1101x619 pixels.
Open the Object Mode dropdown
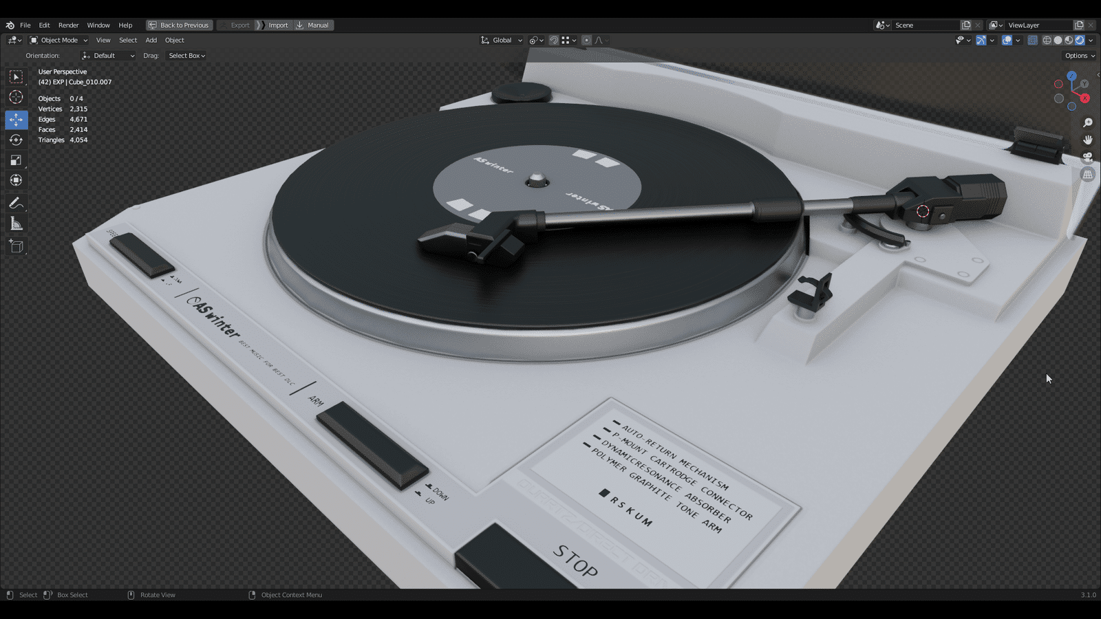pyautogui.click(x=58, y=40)
